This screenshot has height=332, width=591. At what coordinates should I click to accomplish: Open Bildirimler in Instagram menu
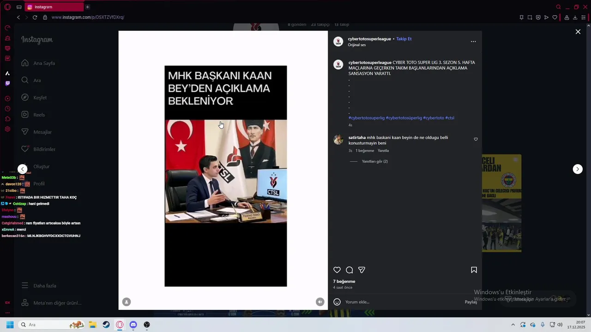[x=38, y=149]
